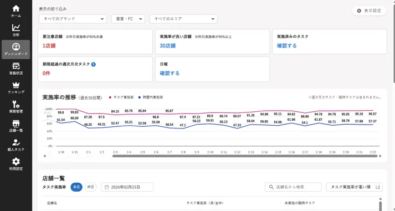Open the タスク実施率が高い順 sort dropdown
Image resolution: width=395 pixels, height=211 pixels.
click(354, 187)
